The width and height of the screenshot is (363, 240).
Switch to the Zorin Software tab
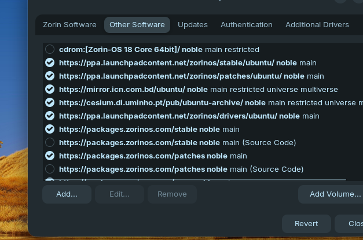pos(69,25)
